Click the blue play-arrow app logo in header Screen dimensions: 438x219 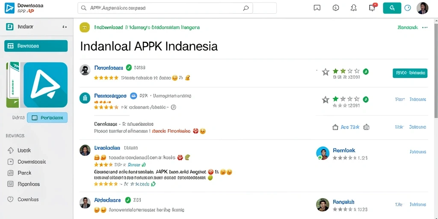pos(9,8)
